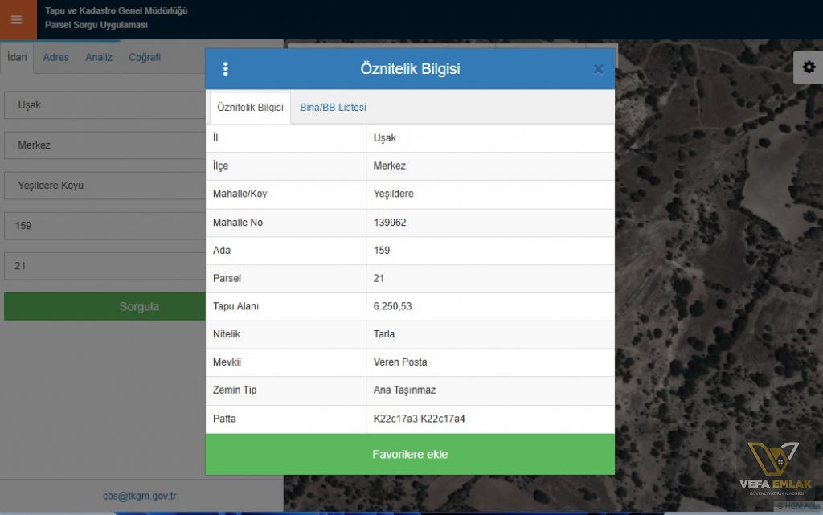Select the Öznitelik Bilgisi tab
823x515 pixels.
point(250,108)
